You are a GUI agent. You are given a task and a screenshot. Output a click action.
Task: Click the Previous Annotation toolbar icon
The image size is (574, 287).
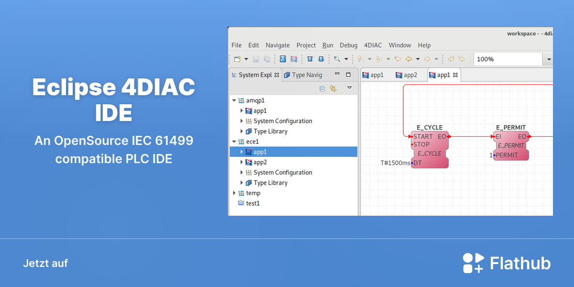378,59
